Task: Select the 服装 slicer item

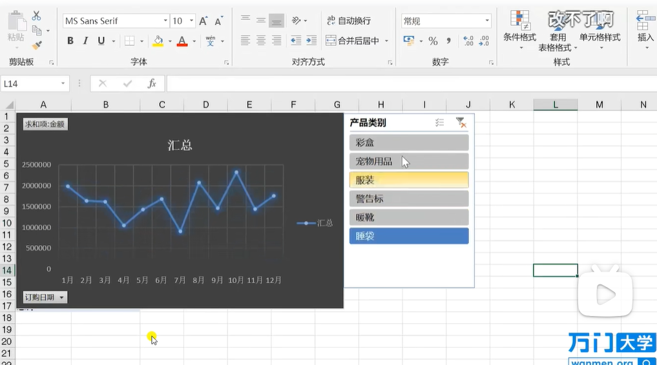Action: tap(409, 180)
